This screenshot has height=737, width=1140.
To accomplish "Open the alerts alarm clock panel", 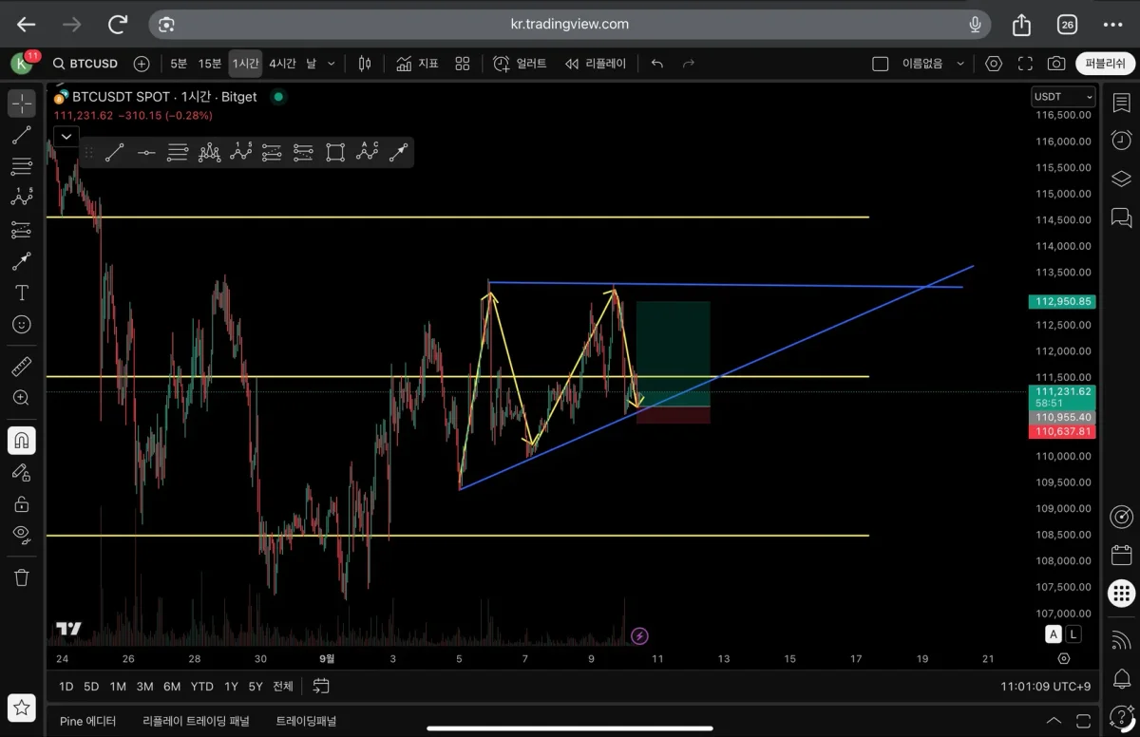I will tap(1121, 141).
